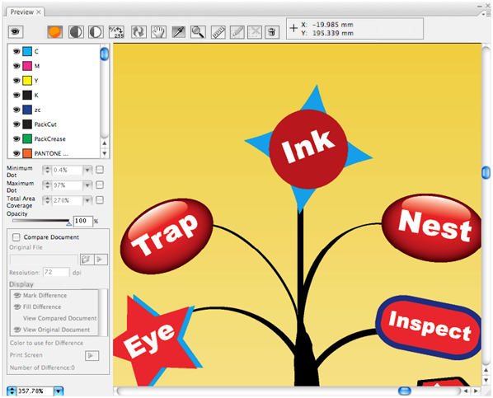Select the ruler measure tool
493x398 pixels.
click(x=218, y=32)
